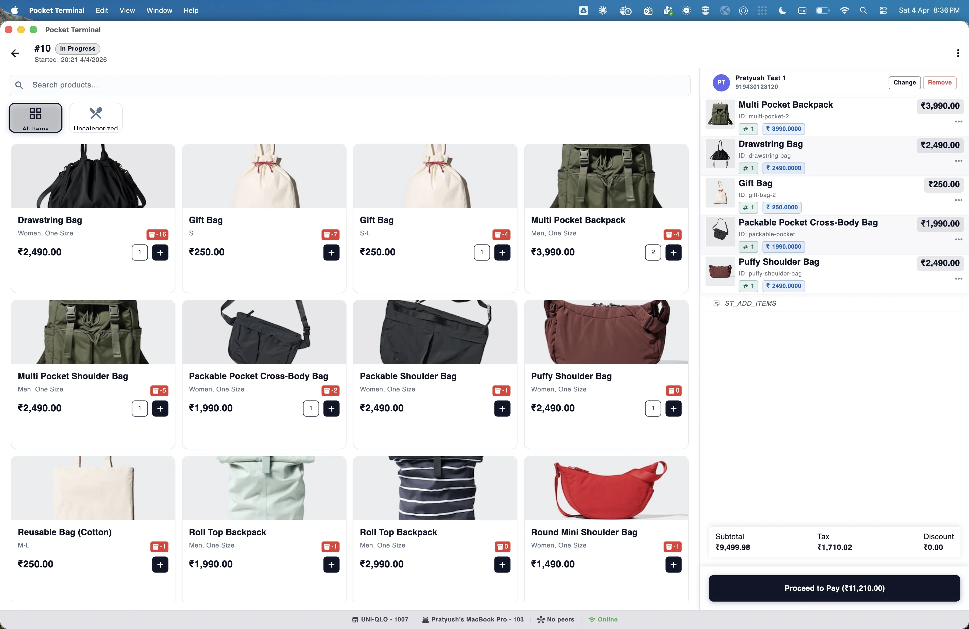Viewport: 969px width, 629px height.
Task: Proceed to Pay ₹11,210.00
Action: 834,588
